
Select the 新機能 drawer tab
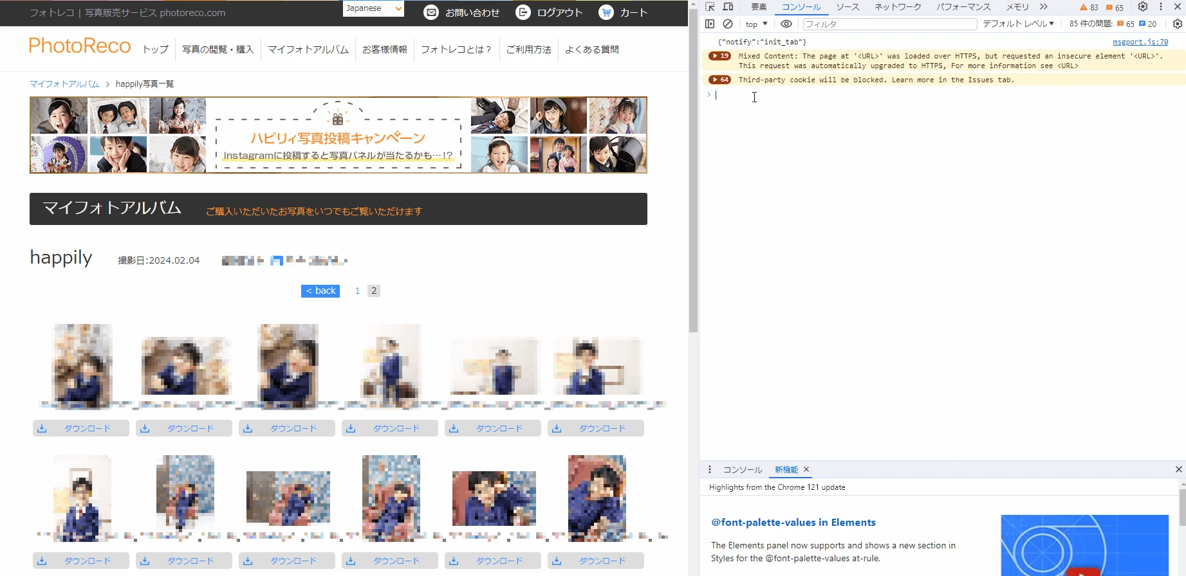[786, 469]
